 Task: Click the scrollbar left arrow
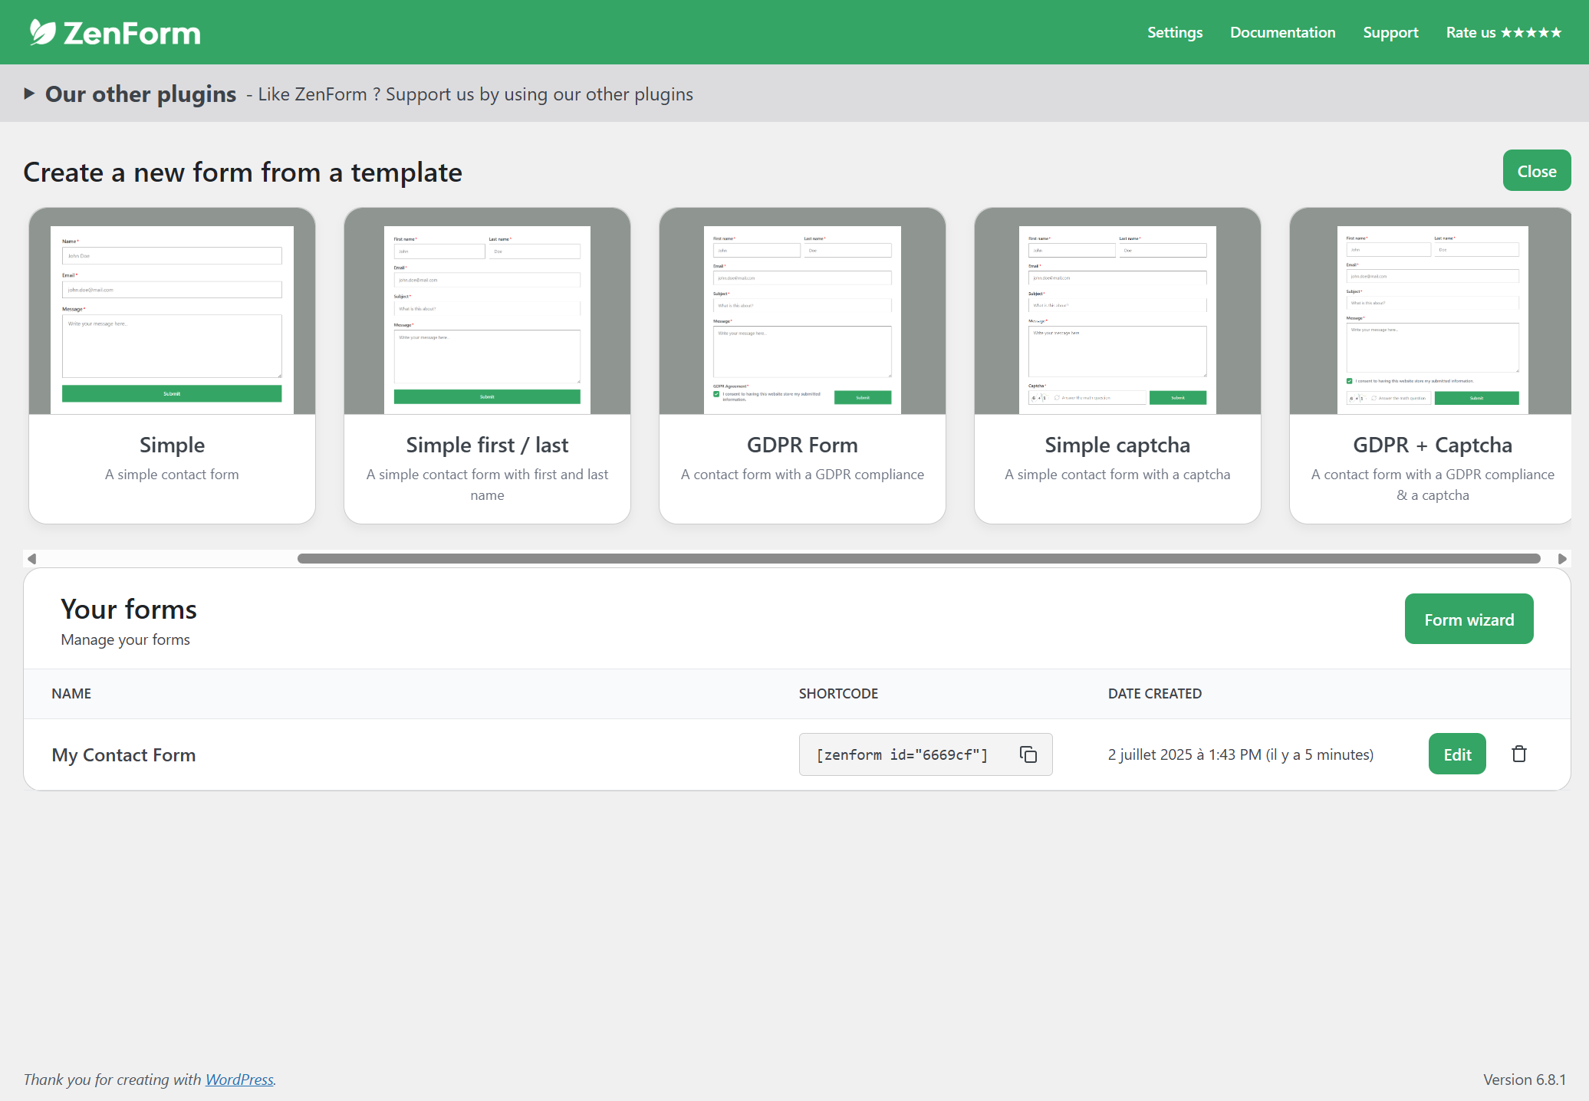(x=31, y=559)
